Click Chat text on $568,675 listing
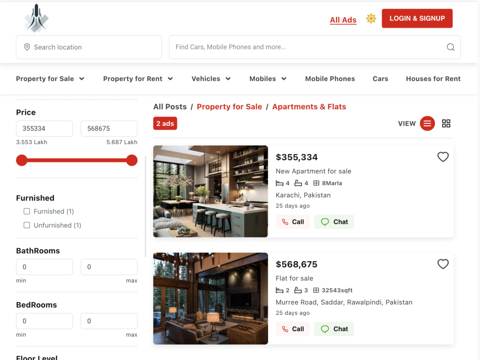The height and width of the screenshot is (360, 480). pos(341,329)
